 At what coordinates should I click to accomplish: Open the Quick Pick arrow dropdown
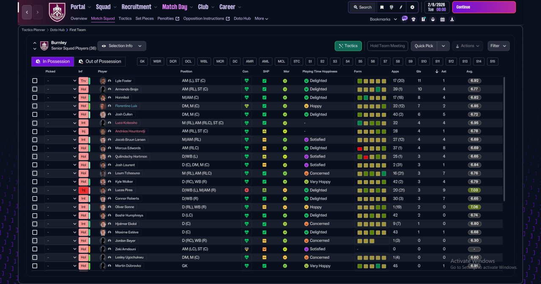(443, 46)
